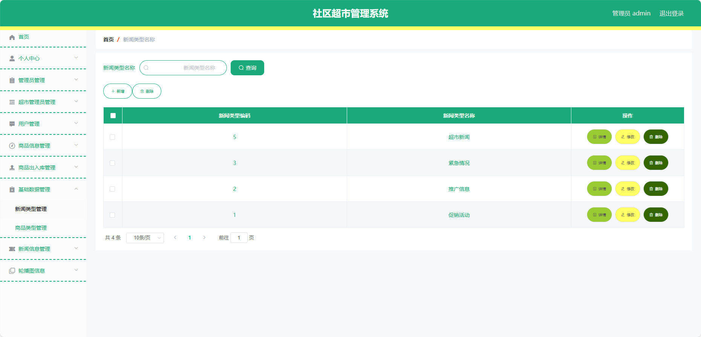This screenshot has width=701, height=337.
Task: Click the user icon next to 商品出入库管理
Action: (x=12, y=168)
